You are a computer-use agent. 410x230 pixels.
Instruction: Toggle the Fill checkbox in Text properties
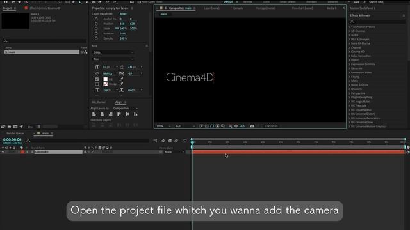[x=97, y=79]
